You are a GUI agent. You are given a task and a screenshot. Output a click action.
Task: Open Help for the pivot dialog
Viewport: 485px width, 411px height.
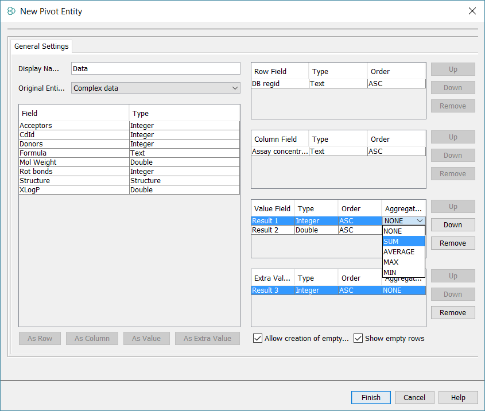pyautogui.click(x=458, y=397)
